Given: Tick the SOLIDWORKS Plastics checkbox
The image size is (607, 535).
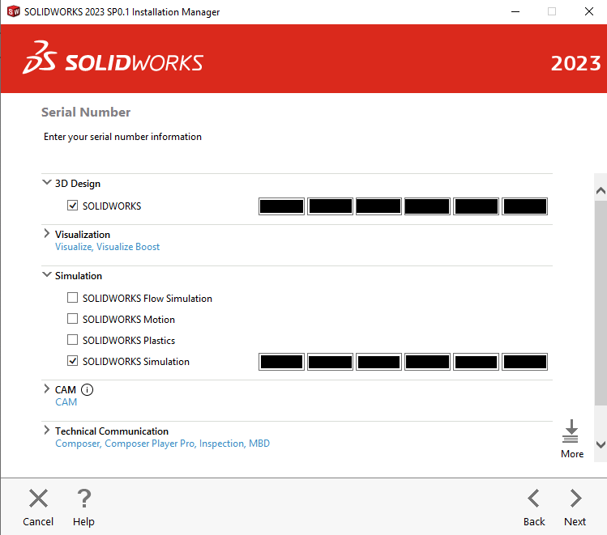Looking at the screenshot, I should 73,341.
